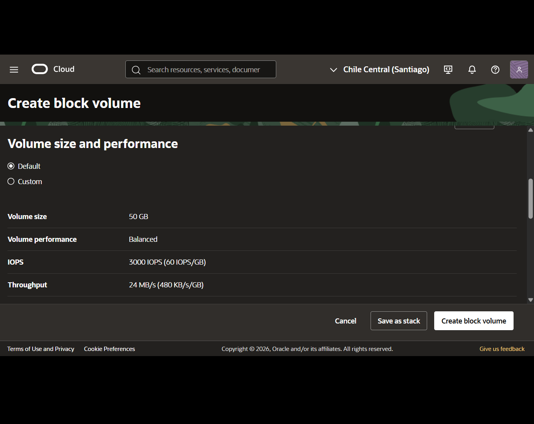Click the search magnifier icon

click(x=136, y=69)
